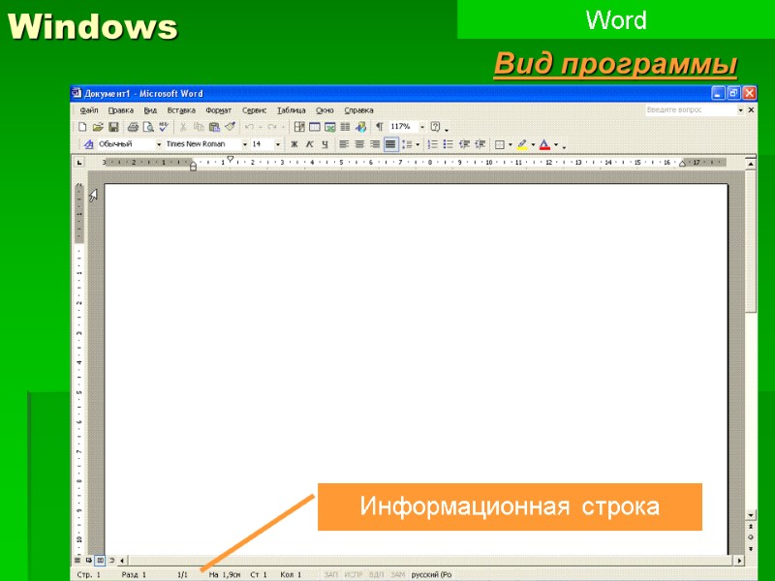Open the Drawing toolbar icon
The image size is (775, 581).
(x=360, y=127)
